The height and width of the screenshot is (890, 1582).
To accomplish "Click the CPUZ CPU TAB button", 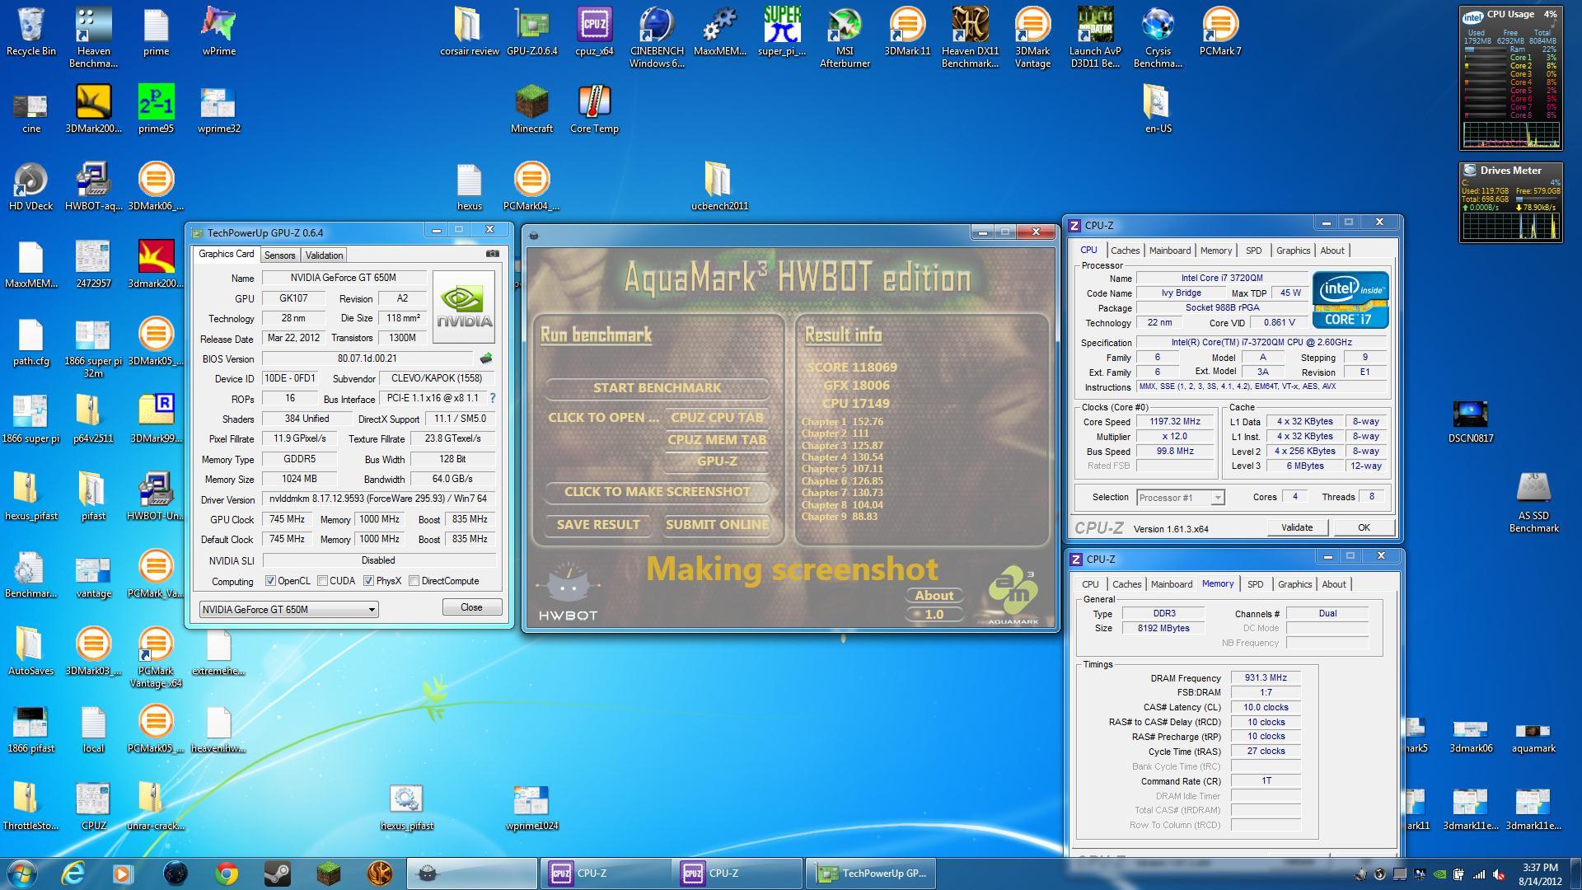I will (x=717, y=417).
